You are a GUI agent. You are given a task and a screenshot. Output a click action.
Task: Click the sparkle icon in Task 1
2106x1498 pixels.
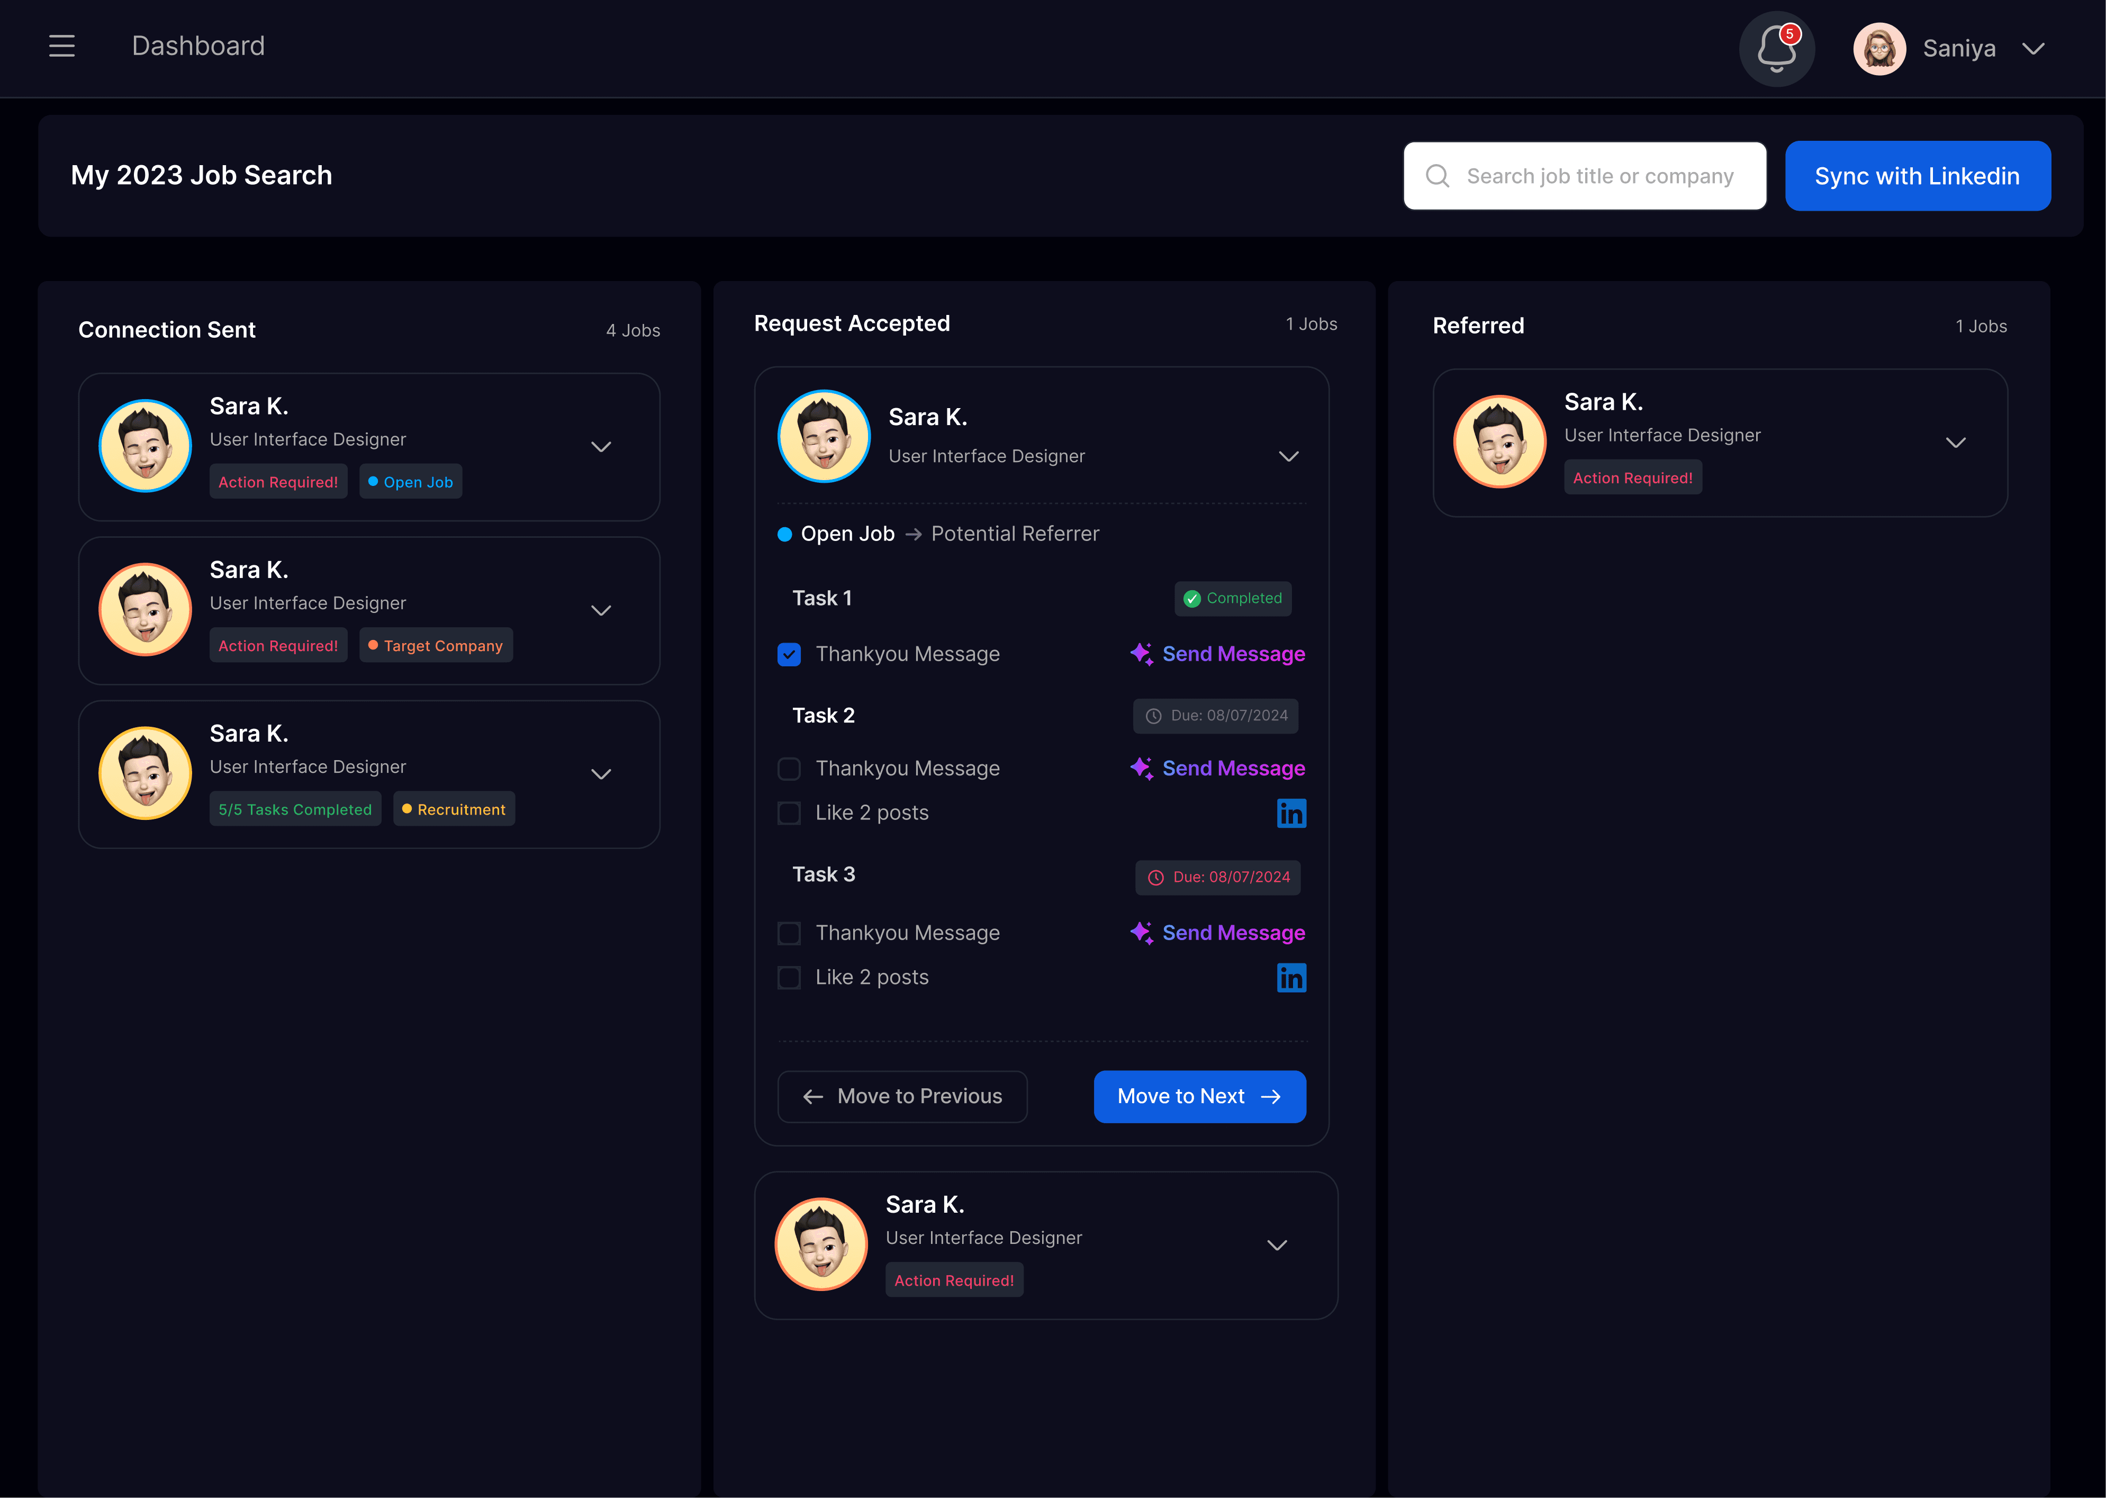pos(1142,654)
